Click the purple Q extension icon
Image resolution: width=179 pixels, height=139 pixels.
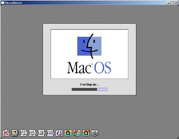click(59, 133)
